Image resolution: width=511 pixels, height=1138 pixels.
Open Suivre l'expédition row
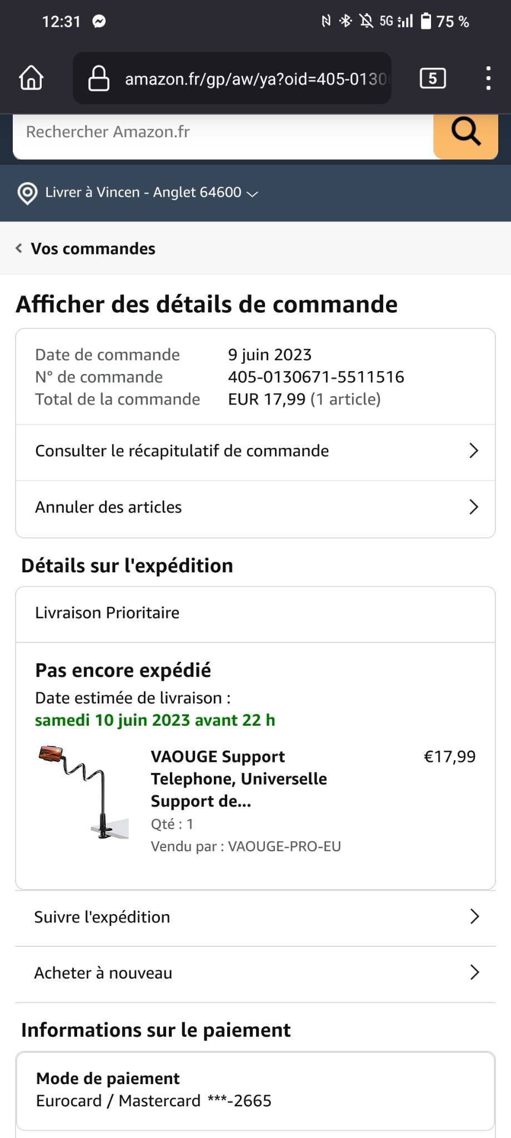(x=255, y=917)
